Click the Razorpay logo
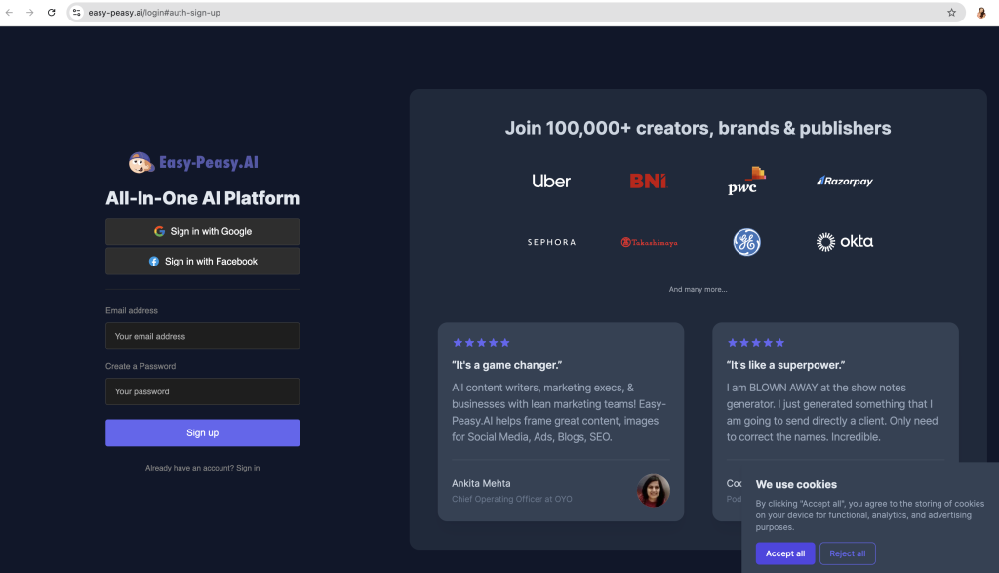 pyautogui.click(x=845, y=181)
